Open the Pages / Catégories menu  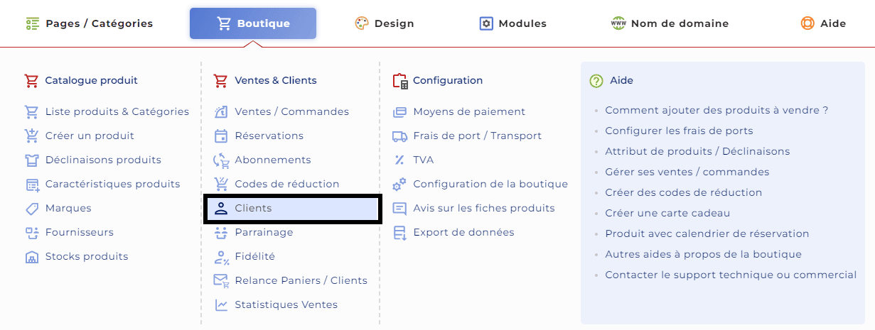(x=90, y=23)
